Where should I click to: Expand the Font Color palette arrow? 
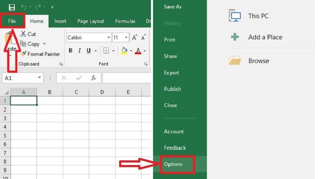click(145, 51)
